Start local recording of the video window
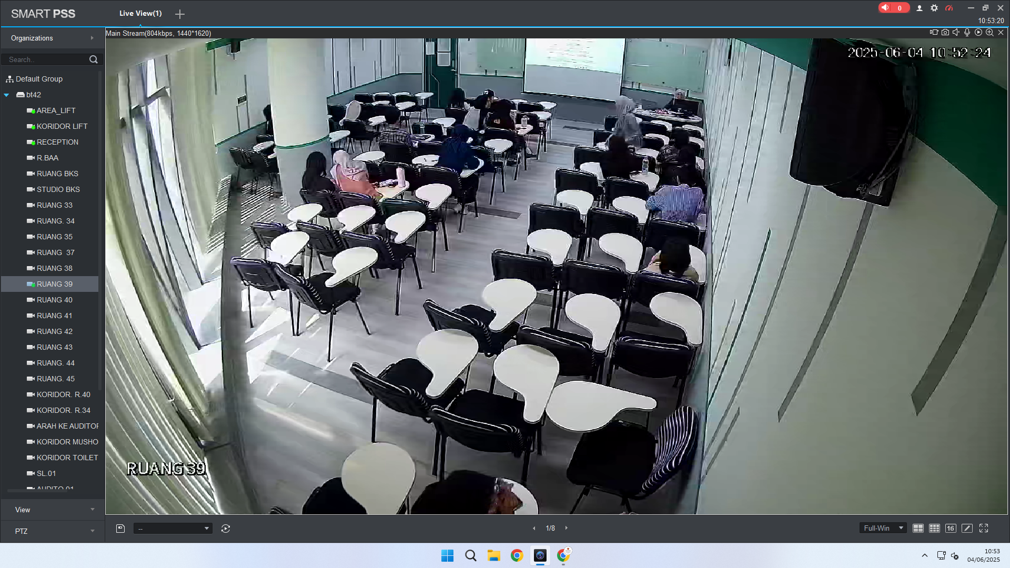 point(934,32)
